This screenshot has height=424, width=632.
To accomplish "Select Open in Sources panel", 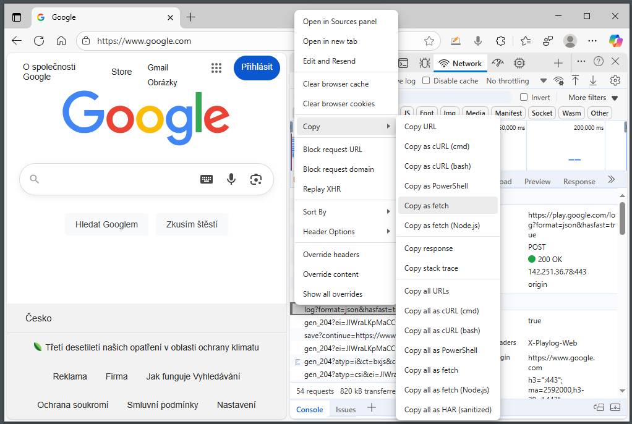I will tap(346, 22).
